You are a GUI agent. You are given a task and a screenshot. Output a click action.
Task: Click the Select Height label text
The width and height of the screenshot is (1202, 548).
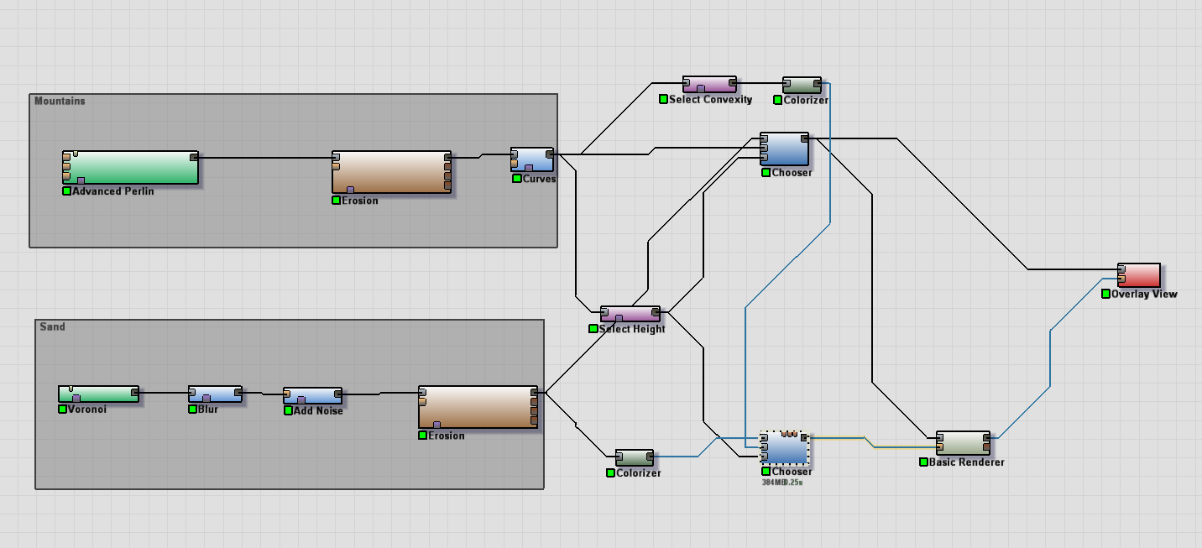pyautogui.click(x=632, y=329)
